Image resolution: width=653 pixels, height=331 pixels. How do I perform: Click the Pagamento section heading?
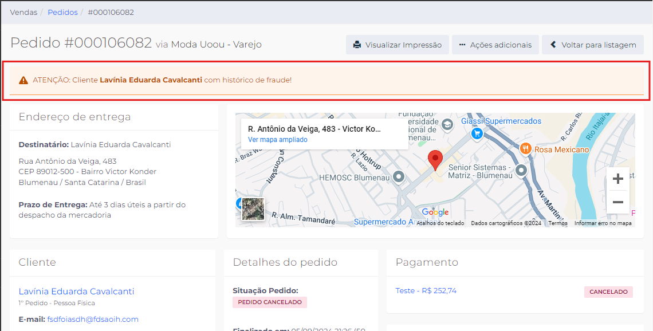pos(427,262)
